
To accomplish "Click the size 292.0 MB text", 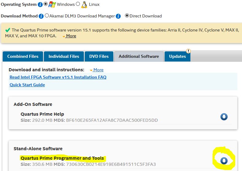I will coord(42,120).
